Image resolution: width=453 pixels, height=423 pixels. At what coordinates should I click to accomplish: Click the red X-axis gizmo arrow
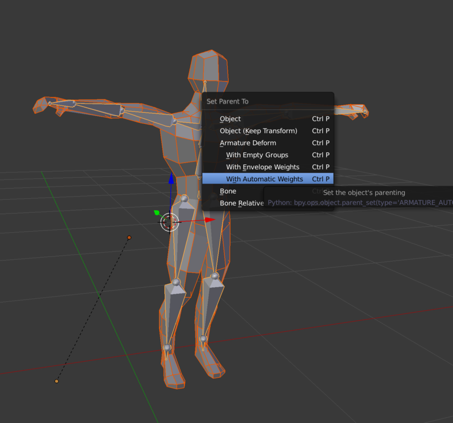[210, 220]
